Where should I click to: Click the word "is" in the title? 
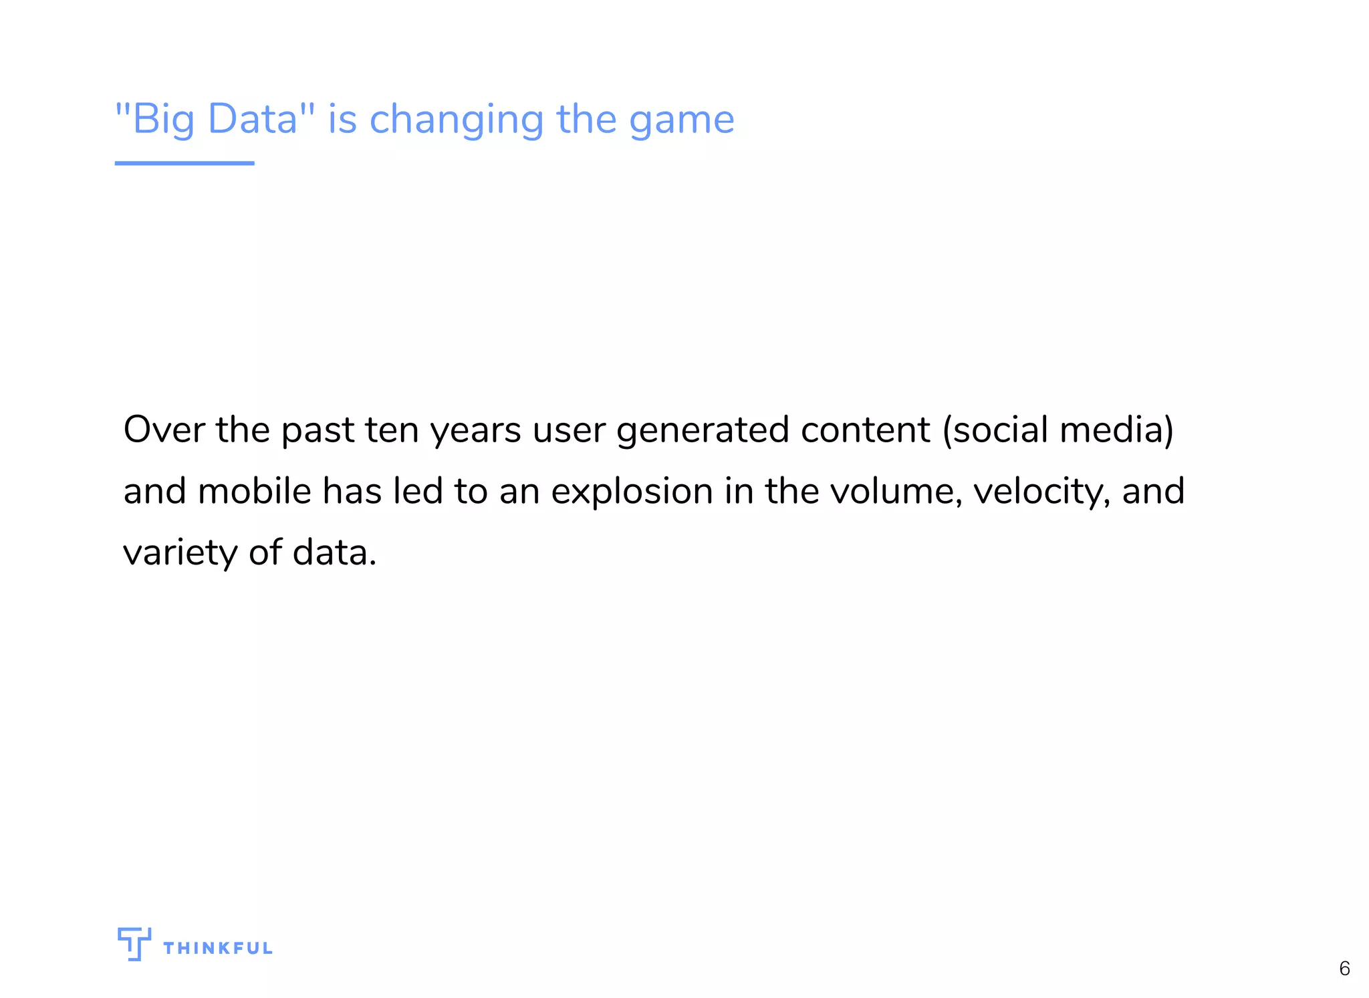342,120
